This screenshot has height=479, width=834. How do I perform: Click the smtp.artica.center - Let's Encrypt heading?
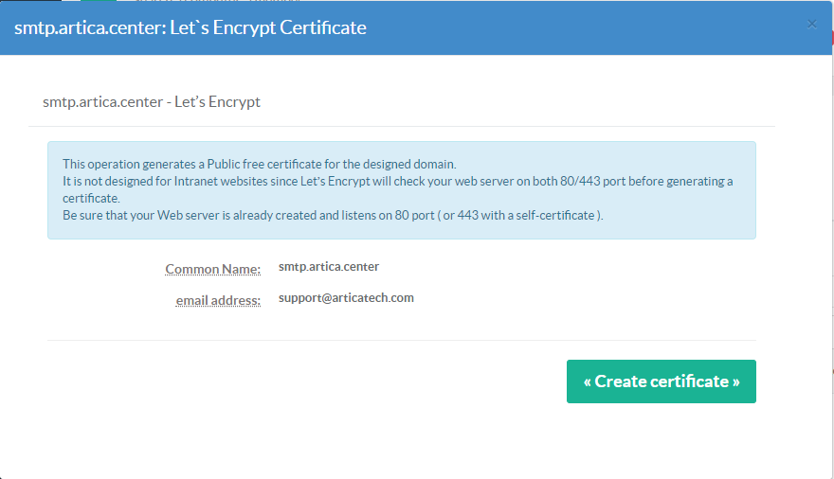152,101
